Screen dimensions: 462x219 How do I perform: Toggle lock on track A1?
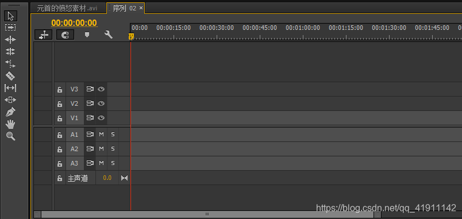pyautogui.click(x=60, y=135)
